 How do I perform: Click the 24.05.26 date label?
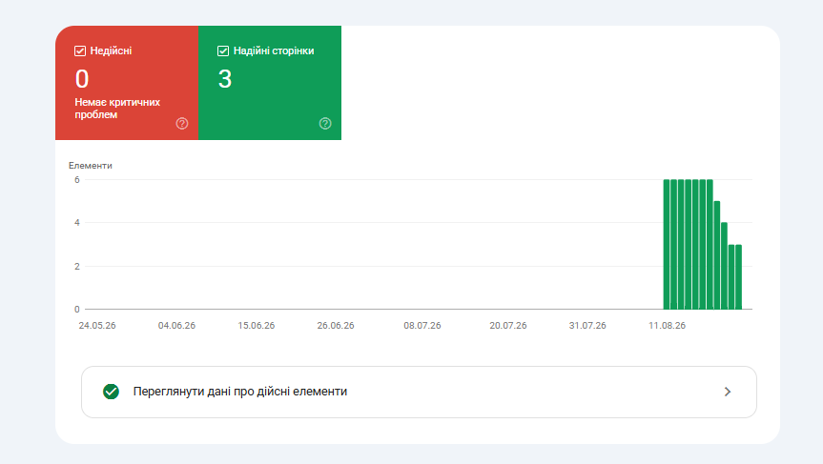click(97, 326)
